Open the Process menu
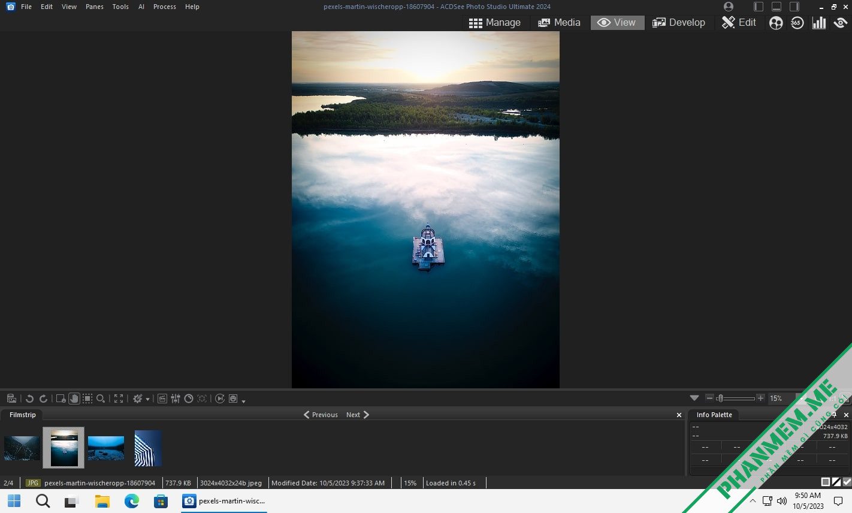 (165, 7)
